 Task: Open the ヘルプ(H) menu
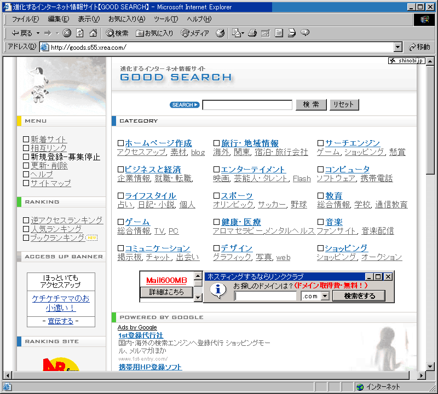(x=199, y=19)
